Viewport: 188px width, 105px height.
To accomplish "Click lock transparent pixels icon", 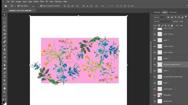I will 159,25.
